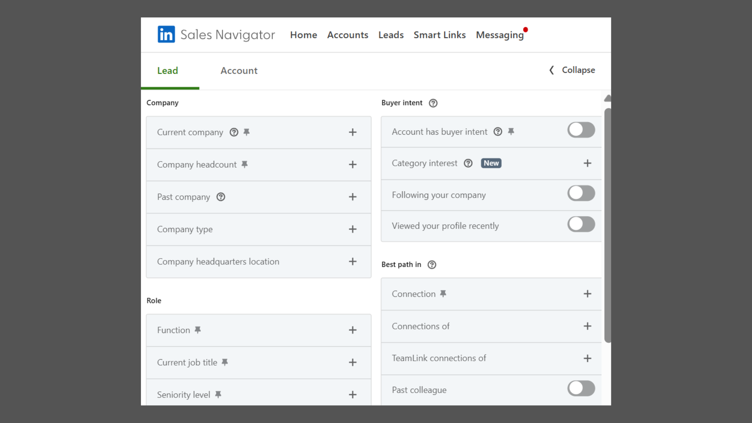Click the LinkedIn logo icon

pyautogui.click(x=166, y=34)
